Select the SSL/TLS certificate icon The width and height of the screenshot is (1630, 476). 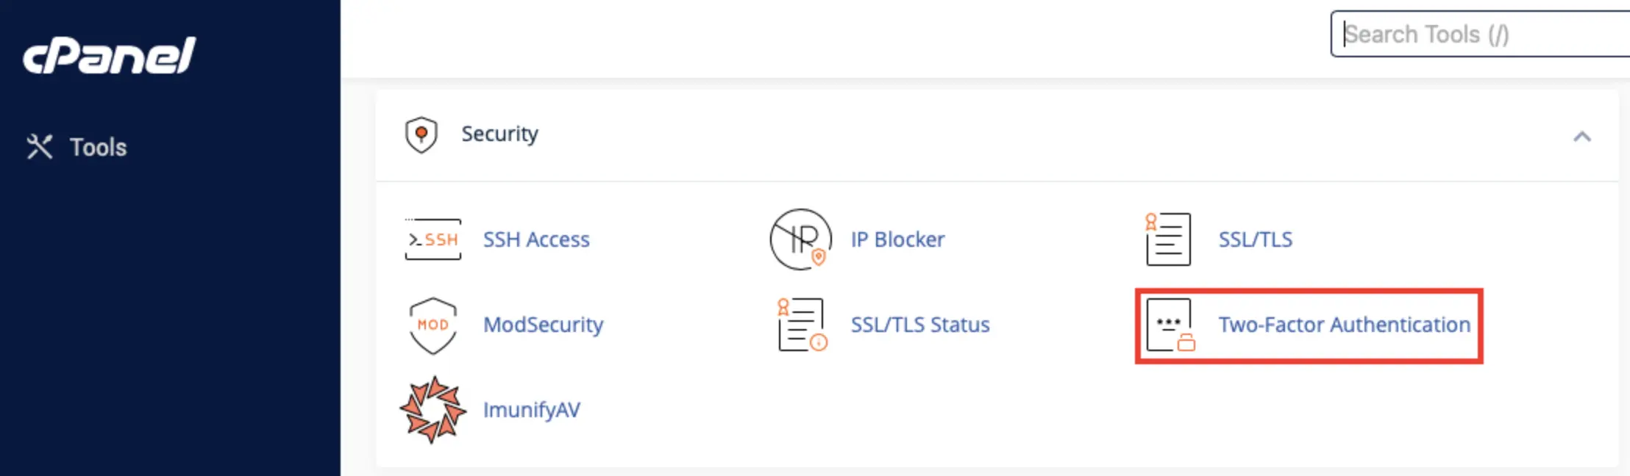click(x=1168, y=239)
